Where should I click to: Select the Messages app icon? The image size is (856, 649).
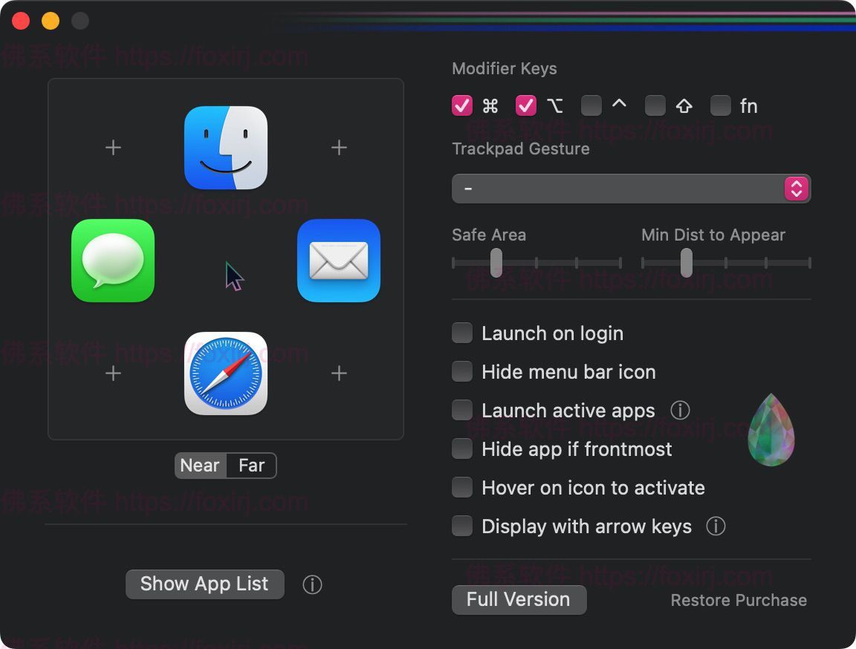[113, 261]
